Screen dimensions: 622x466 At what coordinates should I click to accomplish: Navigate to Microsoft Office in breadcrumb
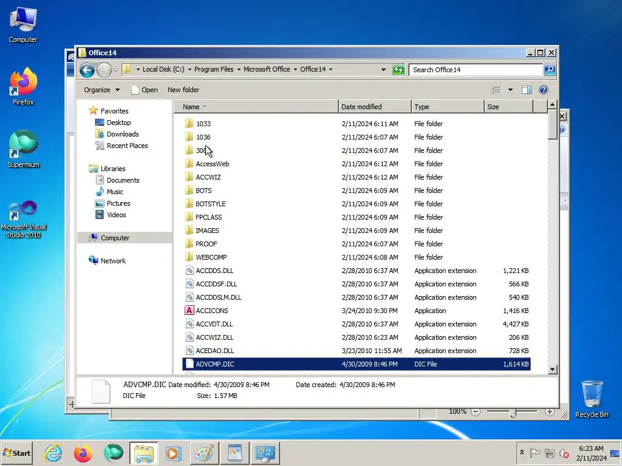coord(267,69)
